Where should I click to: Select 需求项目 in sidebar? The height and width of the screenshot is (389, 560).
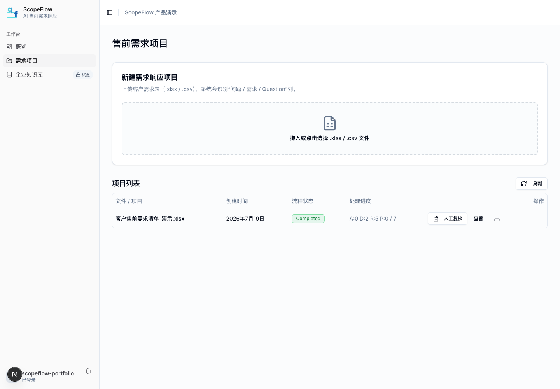[x=49, y=61]
